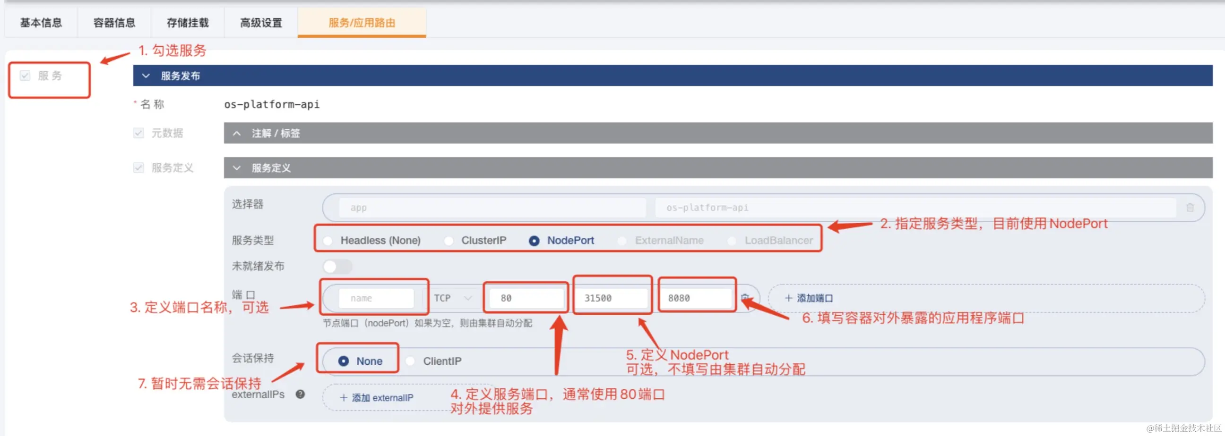Select the LoadBalancer service type
This screenshot has width=1225, height=436.
732,240
